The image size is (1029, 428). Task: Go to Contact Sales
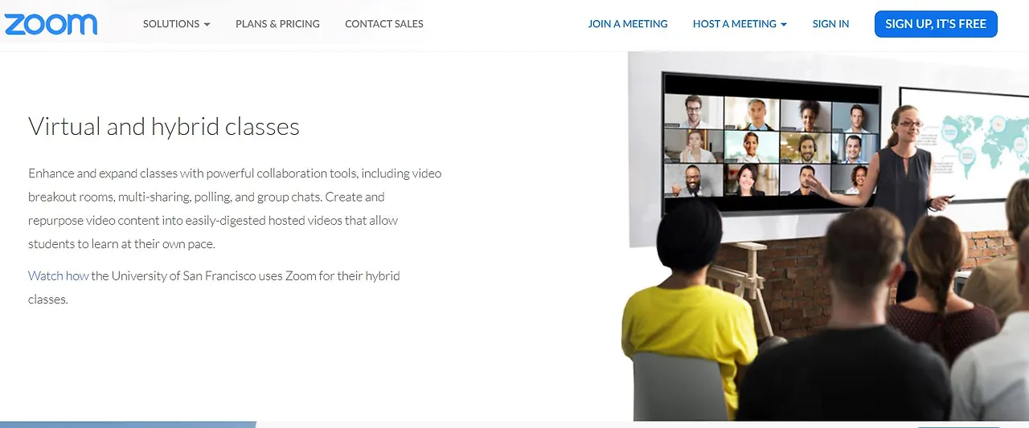tap(384, 24)
